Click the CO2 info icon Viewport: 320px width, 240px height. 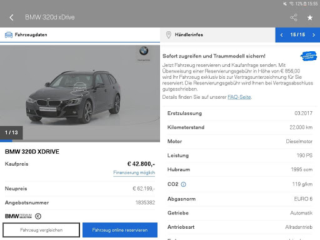[x=183, y=184]
